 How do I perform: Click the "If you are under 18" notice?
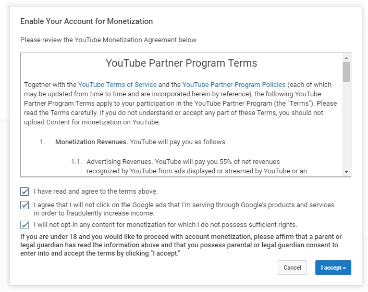click(x=181, y=245)
